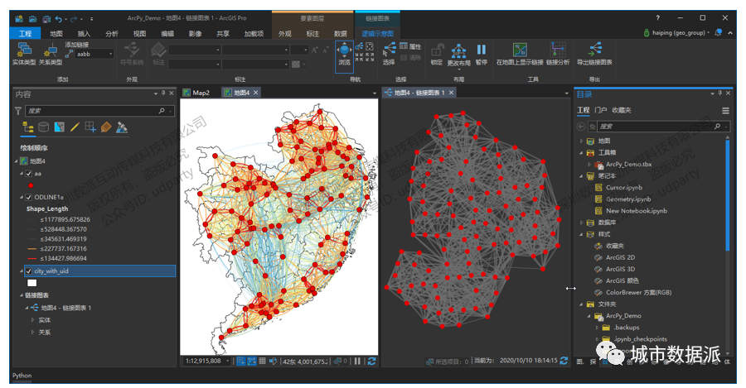Switch Contents to list by selection

point(59,127)
